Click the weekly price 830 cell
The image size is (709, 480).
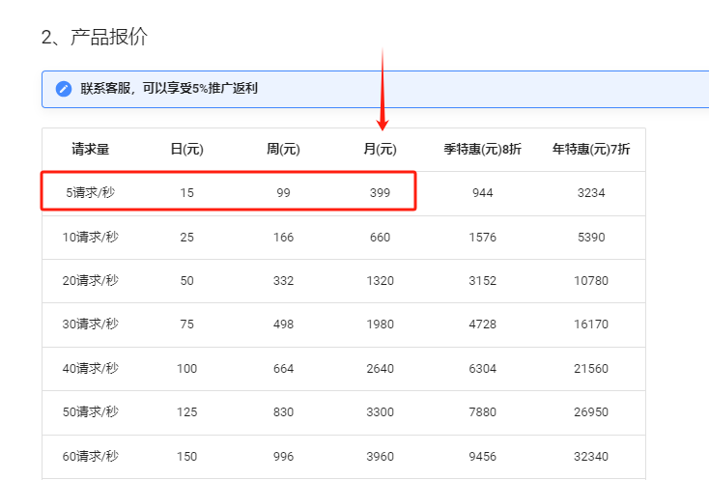(283, 412)
